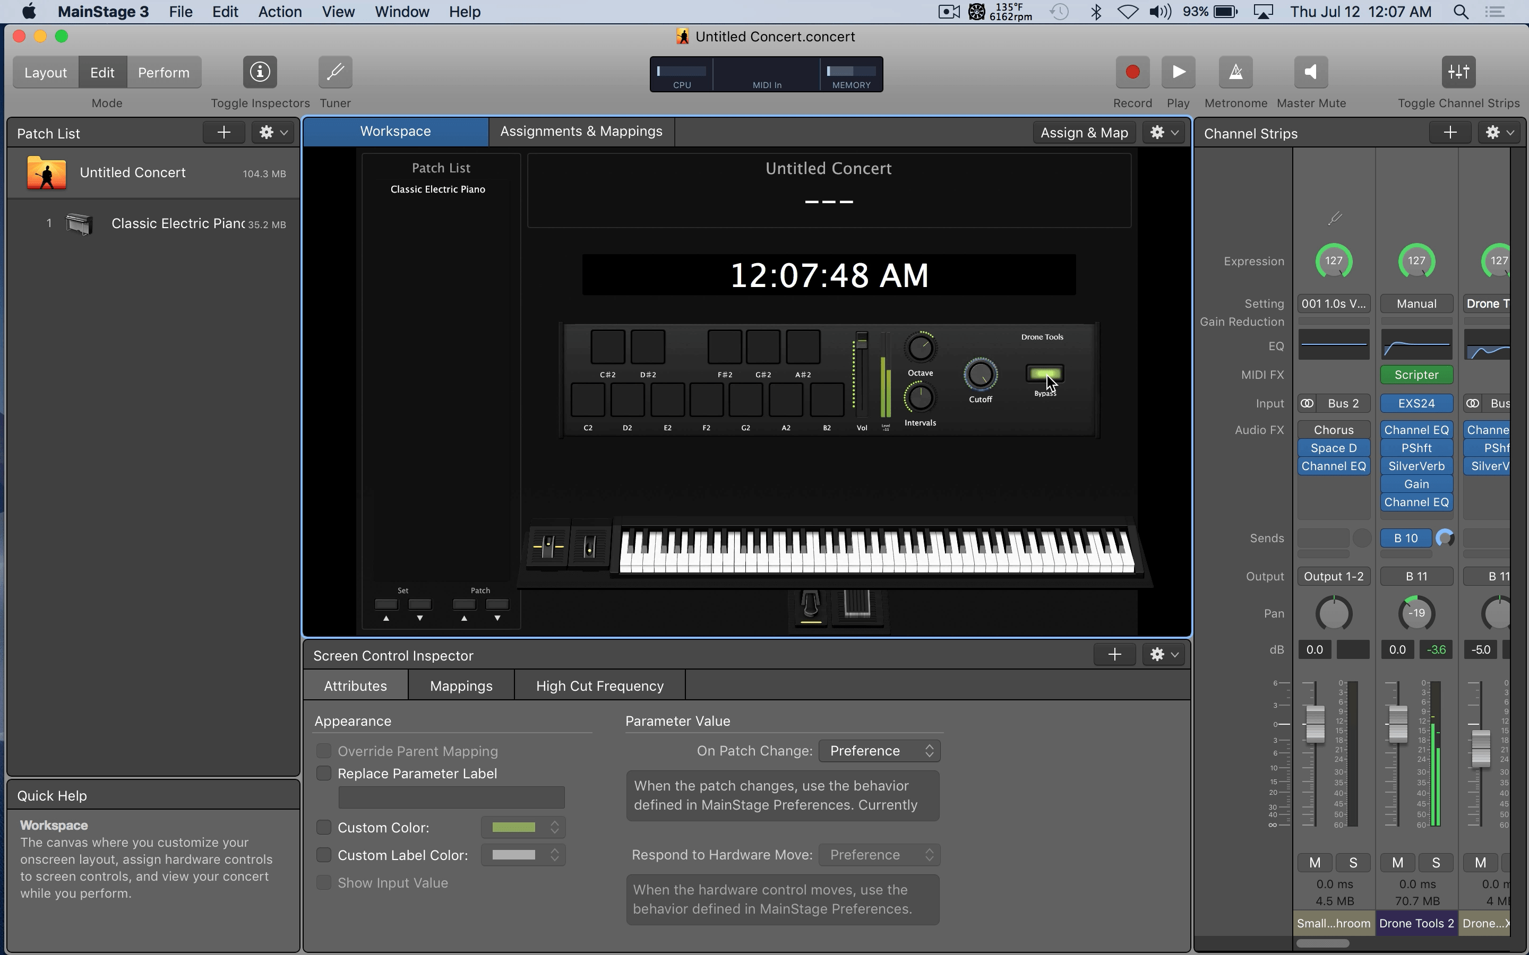The image size is (1529, 955).
Task: Click the Toggle Channel Strips icon
Action: point(1458,72)
